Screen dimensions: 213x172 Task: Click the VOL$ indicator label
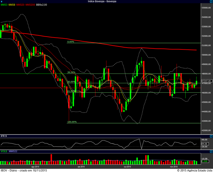point(4,151)
